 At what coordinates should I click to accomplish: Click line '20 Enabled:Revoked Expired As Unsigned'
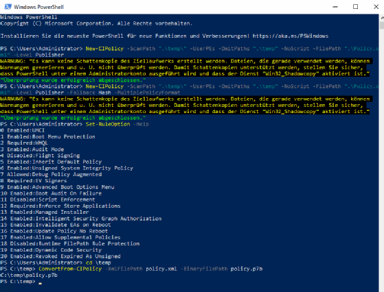click(x=60, y=256)
